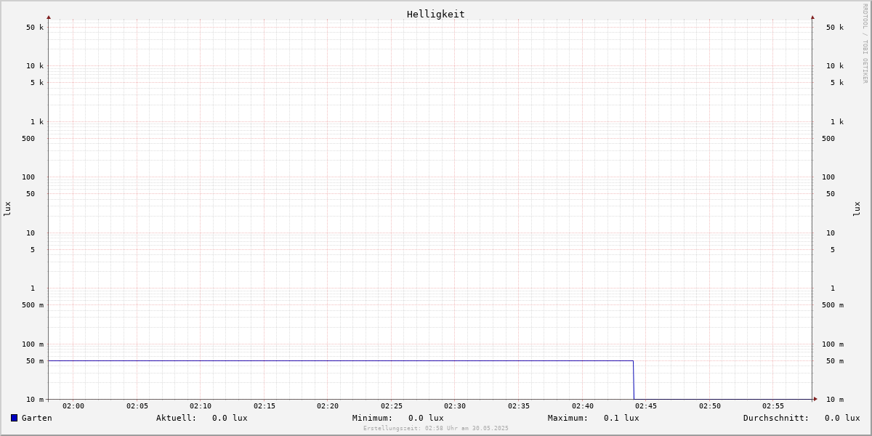Click the 02:30 time axis label
The height and width of the screenshot is (436, 872).
455,406
